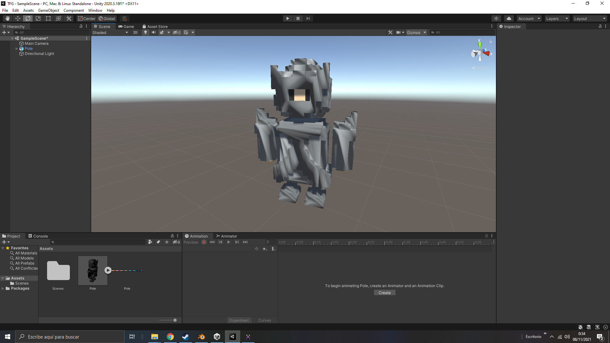Open the Layers dropdown
This screenshot has width=610, height=343.
[557, 18]
